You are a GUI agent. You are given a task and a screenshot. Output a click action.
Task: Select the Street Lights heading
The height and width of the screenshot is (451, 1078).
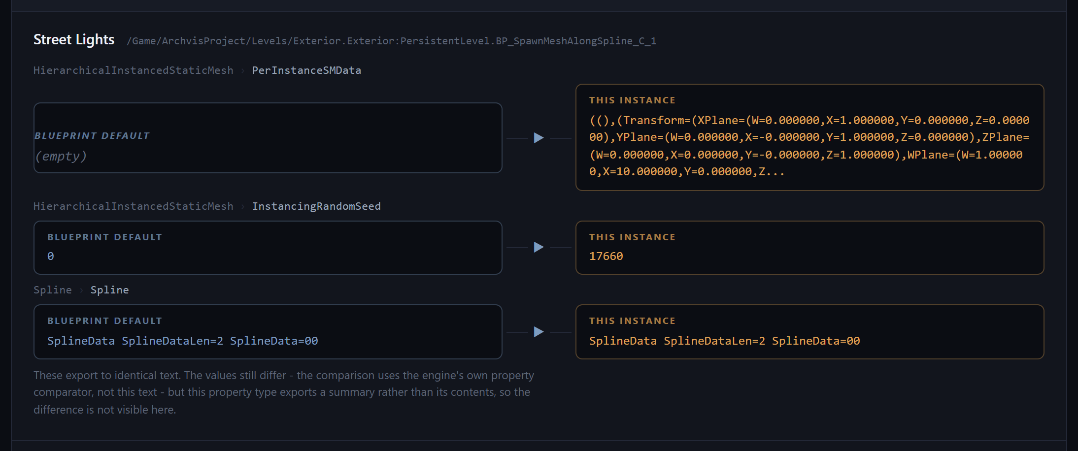(x=74, y=39)
